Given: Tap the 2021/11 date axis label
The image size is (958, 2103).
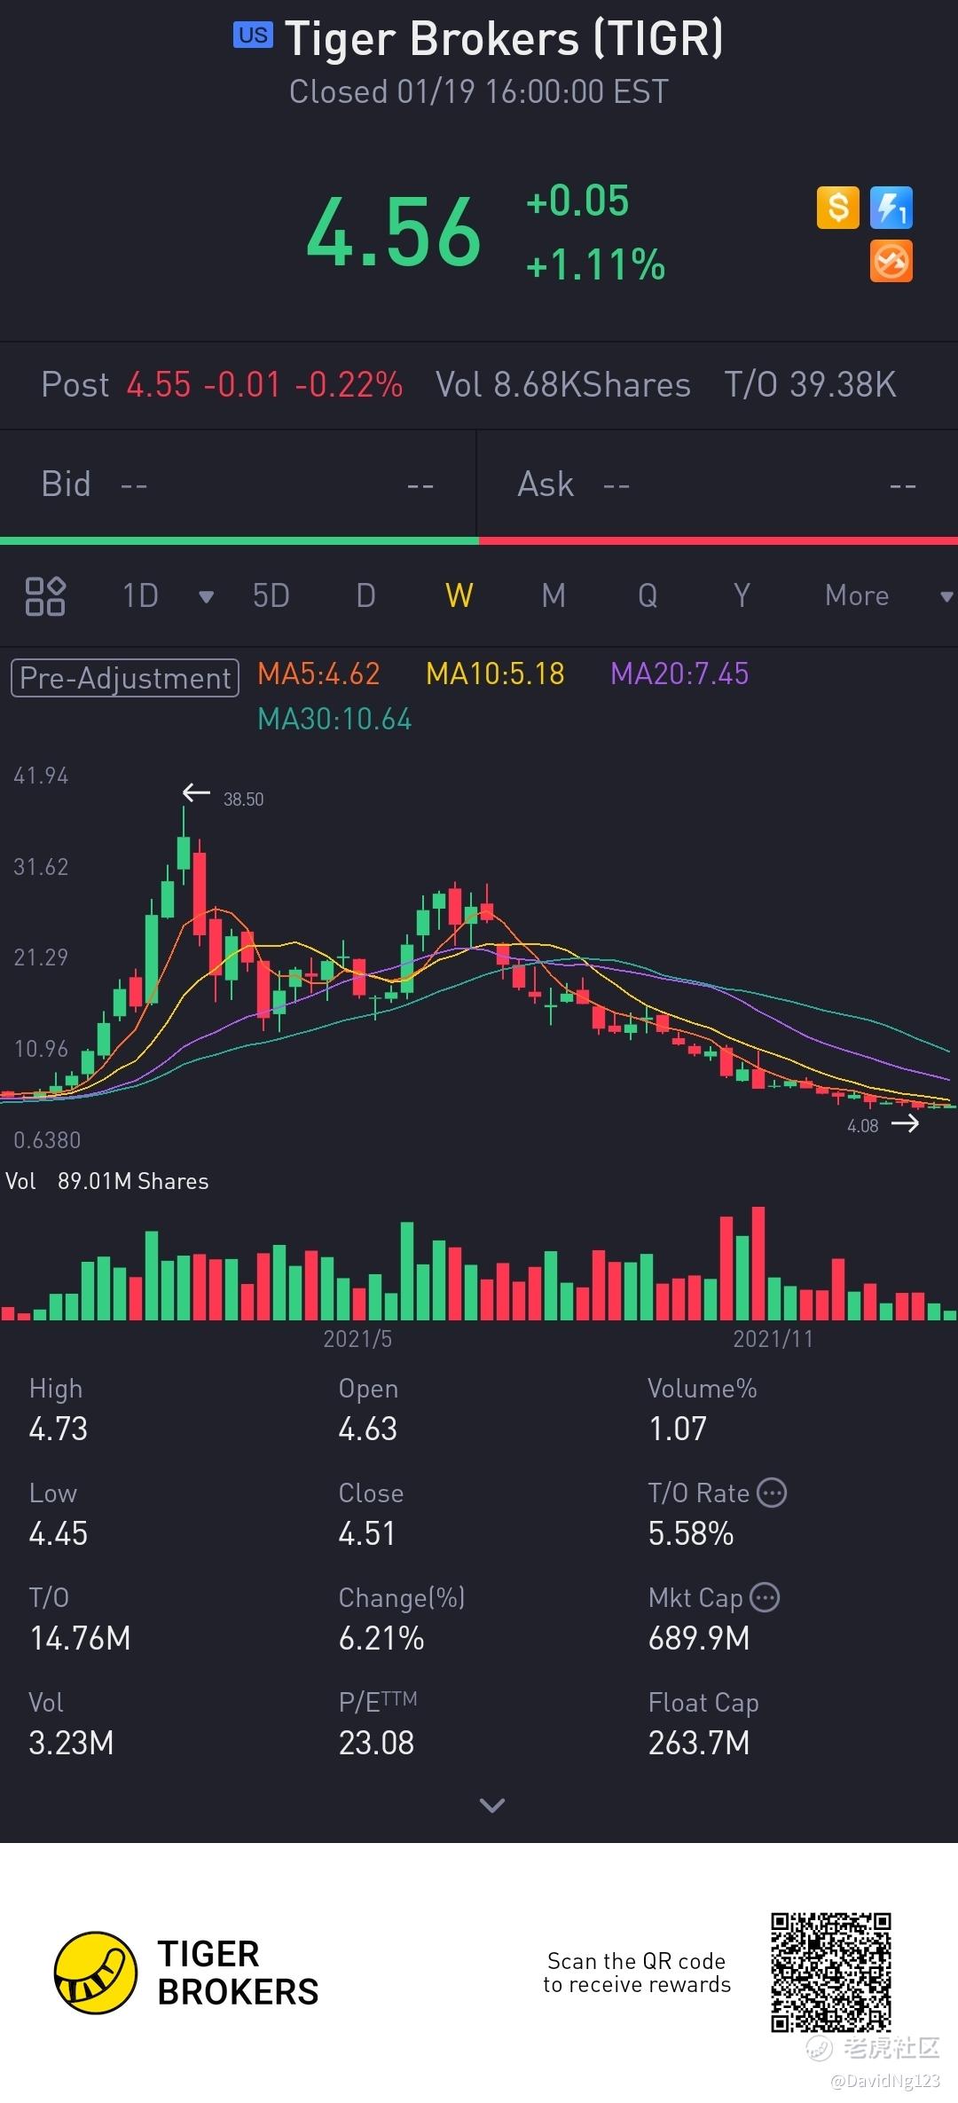Looking at the screenshot, I should [x=773, y=1339].
